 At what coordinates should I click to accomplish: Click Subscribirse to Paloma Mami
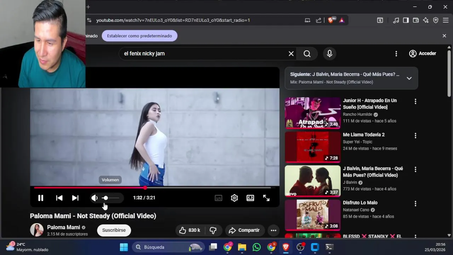pos(114,230)
